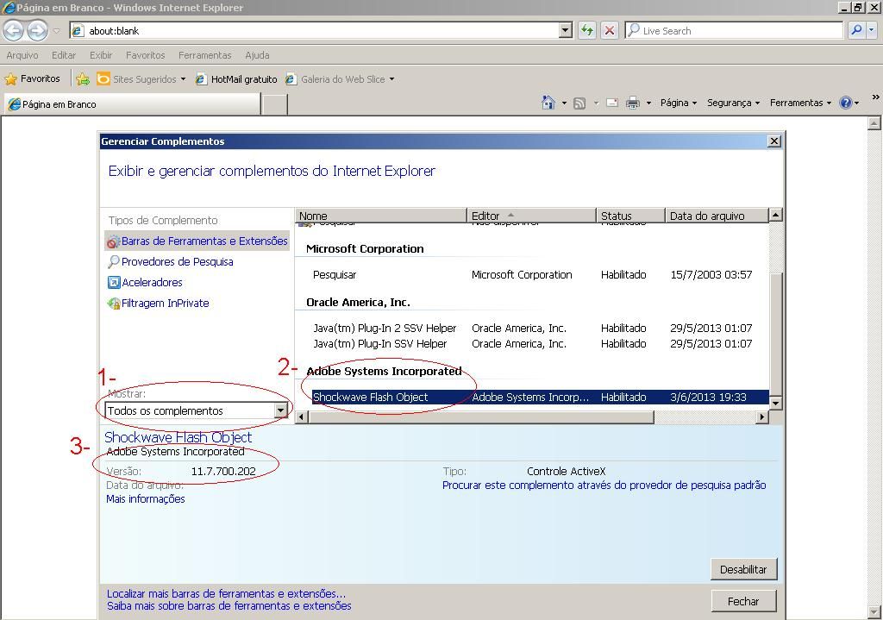Click the Read Mail envelope icon
This screenshot has height=620, width=883.
612,103
